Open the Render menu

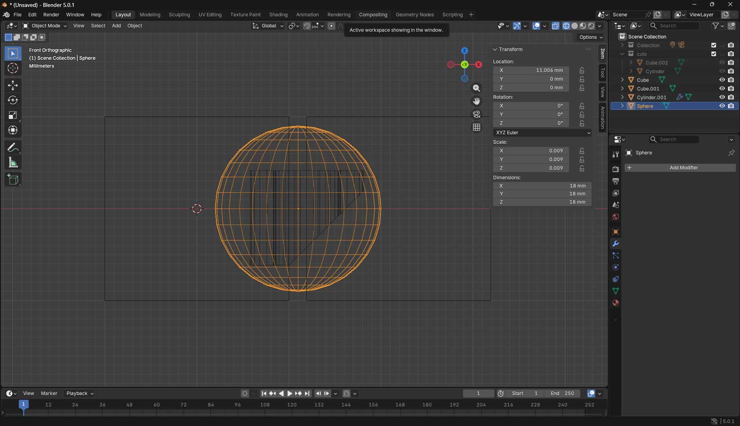coord(51,15)
